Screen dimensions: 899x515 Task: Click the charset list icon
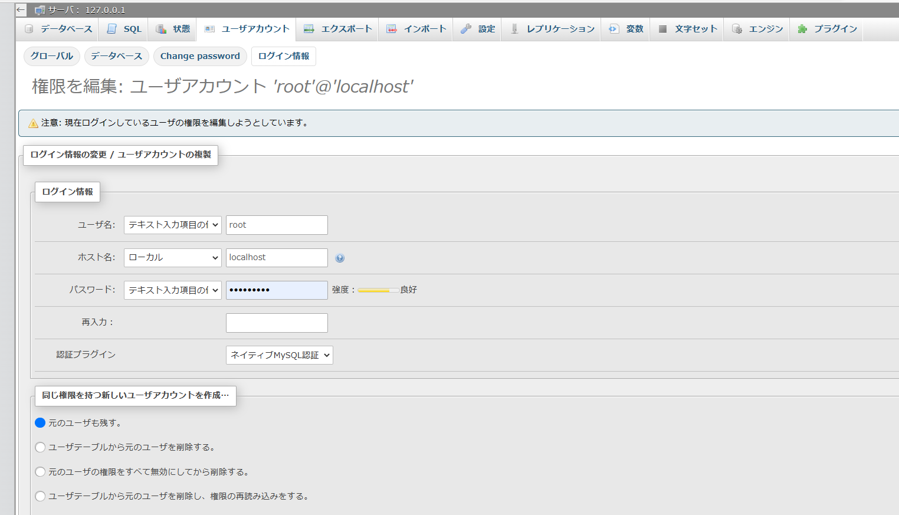pos(663,29)
